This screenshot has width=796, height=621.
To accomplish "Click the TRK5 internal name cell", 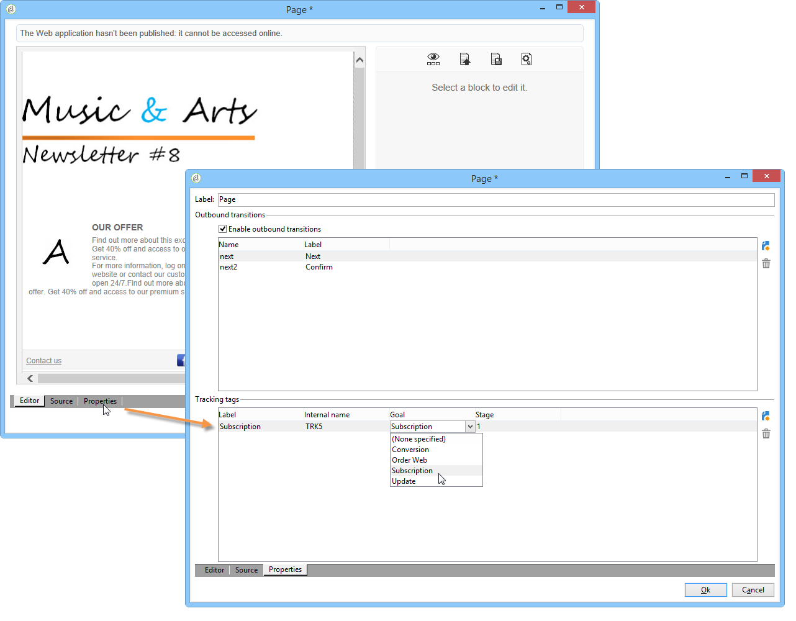I will coord(314,427).
